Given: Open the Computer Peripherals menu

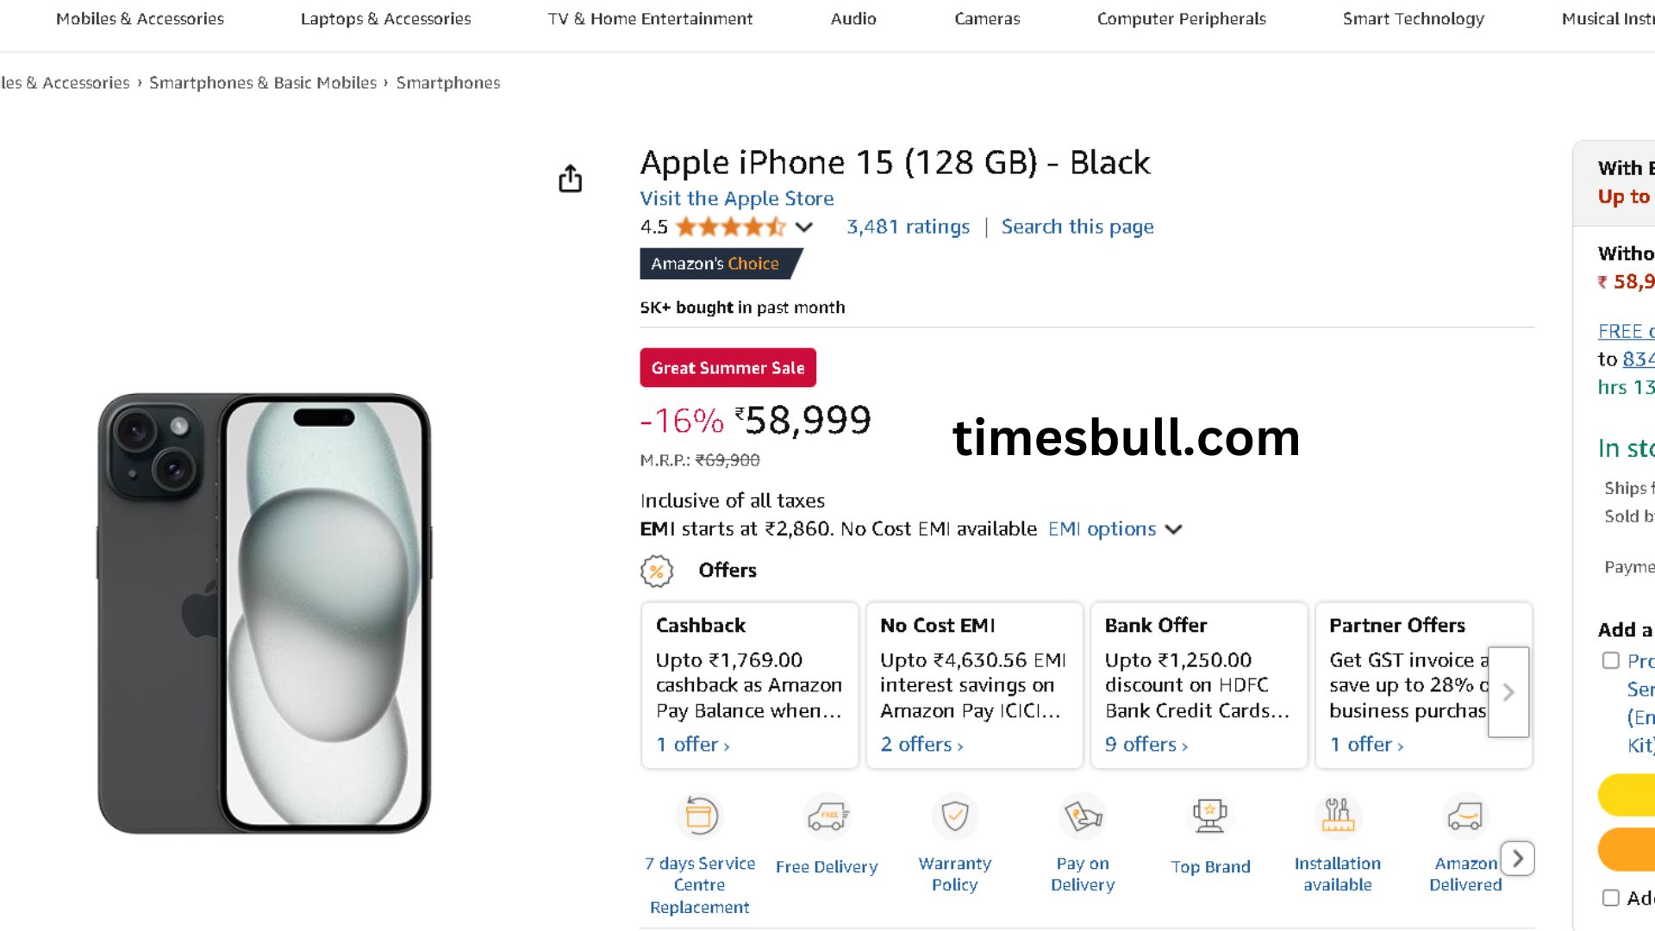Looking at the screenshot, I should [1181, 19].
